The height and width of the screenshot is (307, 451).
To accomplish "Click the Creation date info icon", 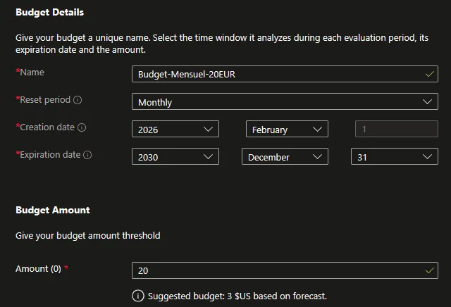I will click(82, 127).
